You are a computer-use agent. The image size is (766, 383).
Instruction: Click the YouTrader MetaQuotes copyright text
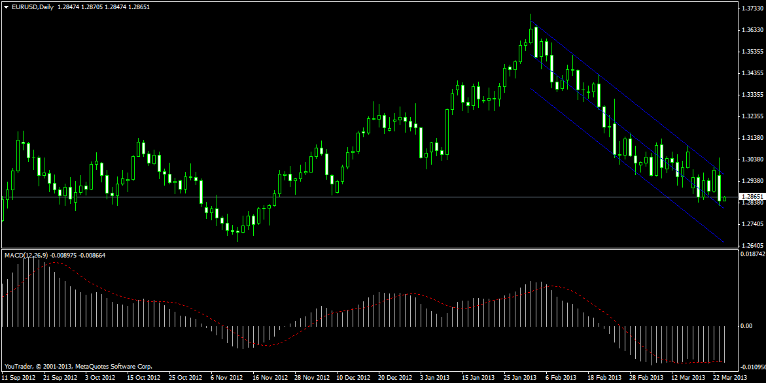pos(78,366)
